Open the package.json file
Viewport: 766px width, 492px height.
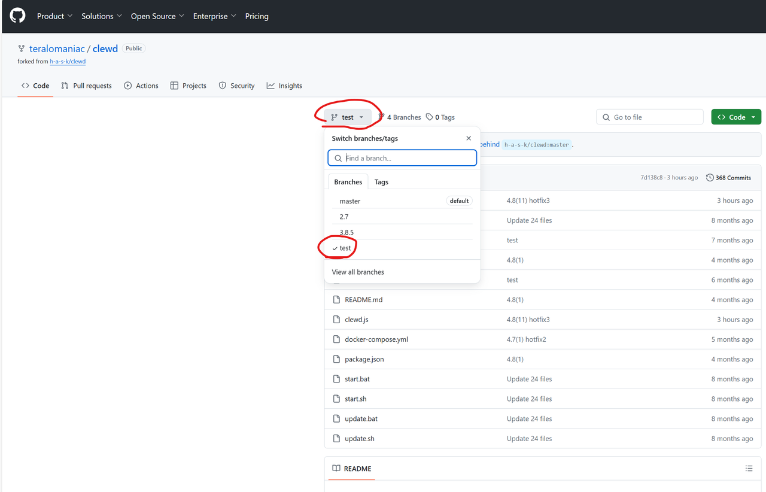[x=364, y=359]
